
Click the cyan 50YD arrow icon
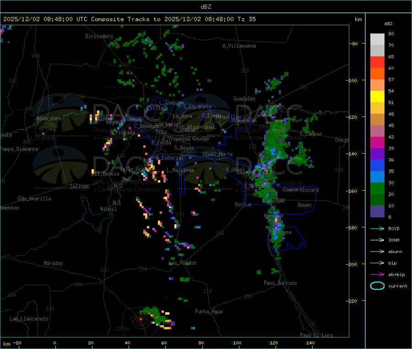377,228
